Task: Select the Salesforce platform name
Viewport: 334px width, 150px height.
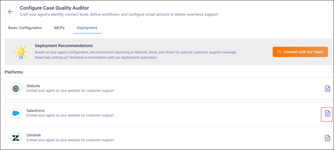Action: (35, 111)
